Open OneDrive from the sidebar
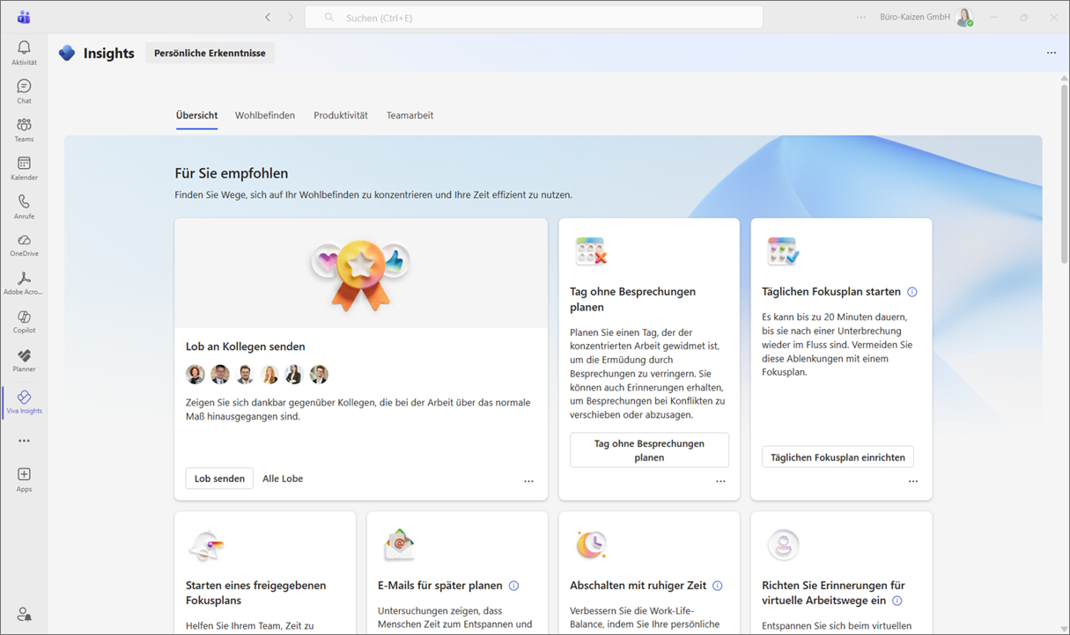 pyautogui.click(x=24, y=245)
